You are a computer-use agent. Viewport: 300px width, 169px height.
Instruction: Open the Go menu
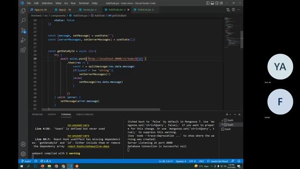[x=66, y=3]
